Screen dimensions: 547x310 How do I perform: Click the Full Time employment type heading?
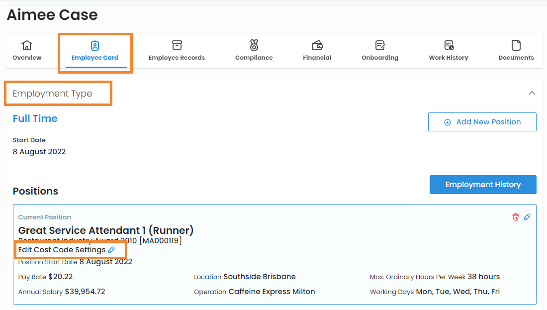point(35,118)
